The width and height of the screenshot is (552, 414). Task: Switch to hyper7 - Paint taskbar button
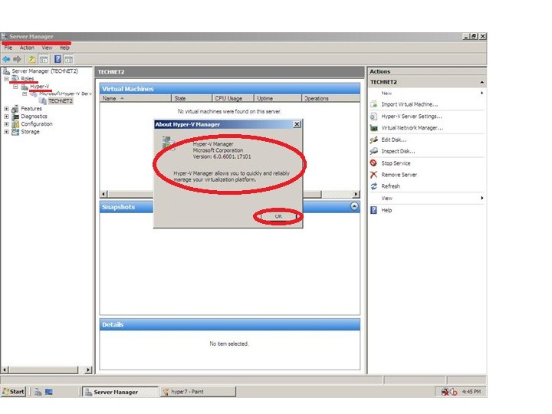click(198, 392)
